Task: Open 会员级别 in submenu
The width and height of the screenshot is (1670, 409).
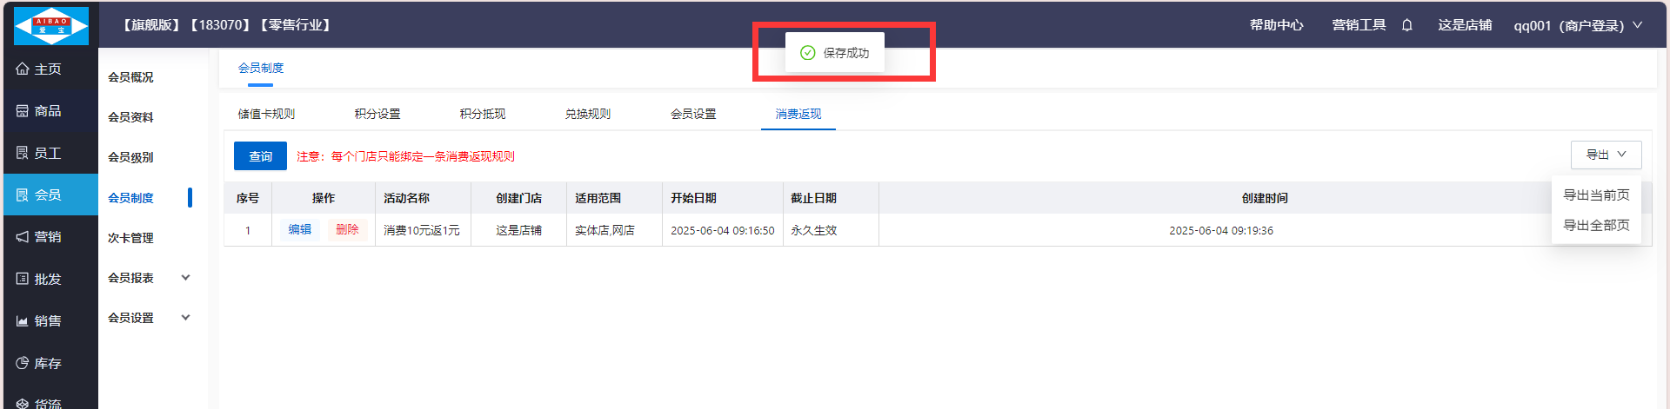Action: coord(130,157)
